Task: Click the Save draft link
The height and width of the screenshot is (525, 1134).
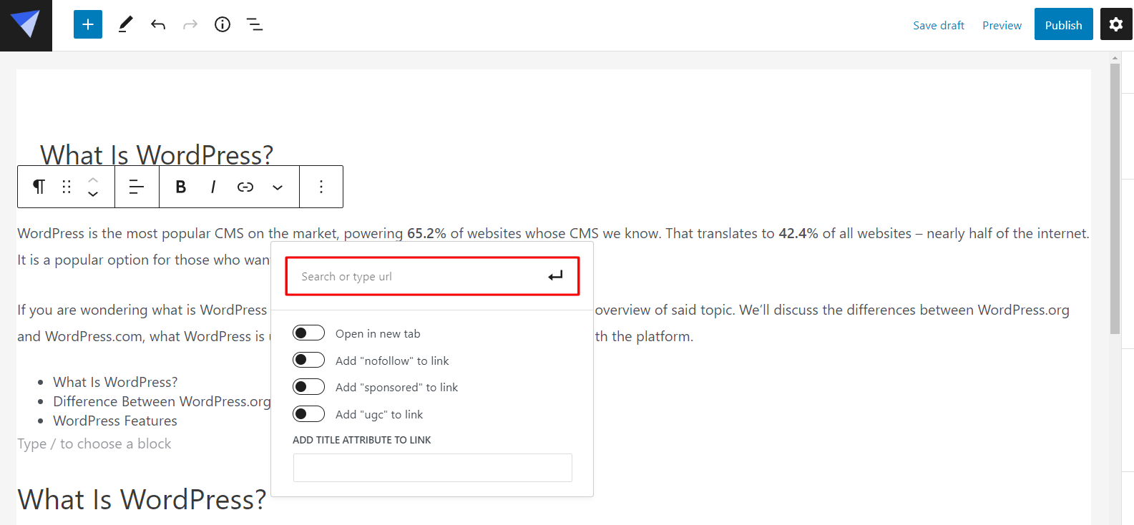Action: 938,26
